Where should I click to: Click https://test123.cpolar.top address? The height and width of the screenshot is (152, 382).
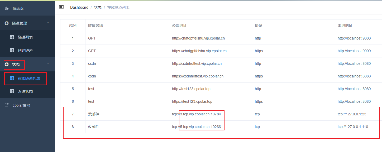pyautogui.click(x=192, y=101)
